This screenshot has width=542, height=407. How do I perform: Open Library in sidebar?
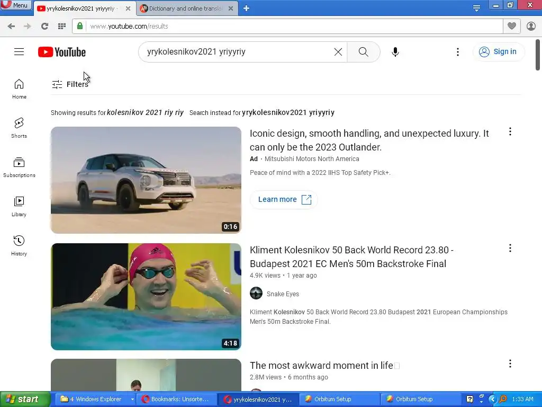[19, 207]
